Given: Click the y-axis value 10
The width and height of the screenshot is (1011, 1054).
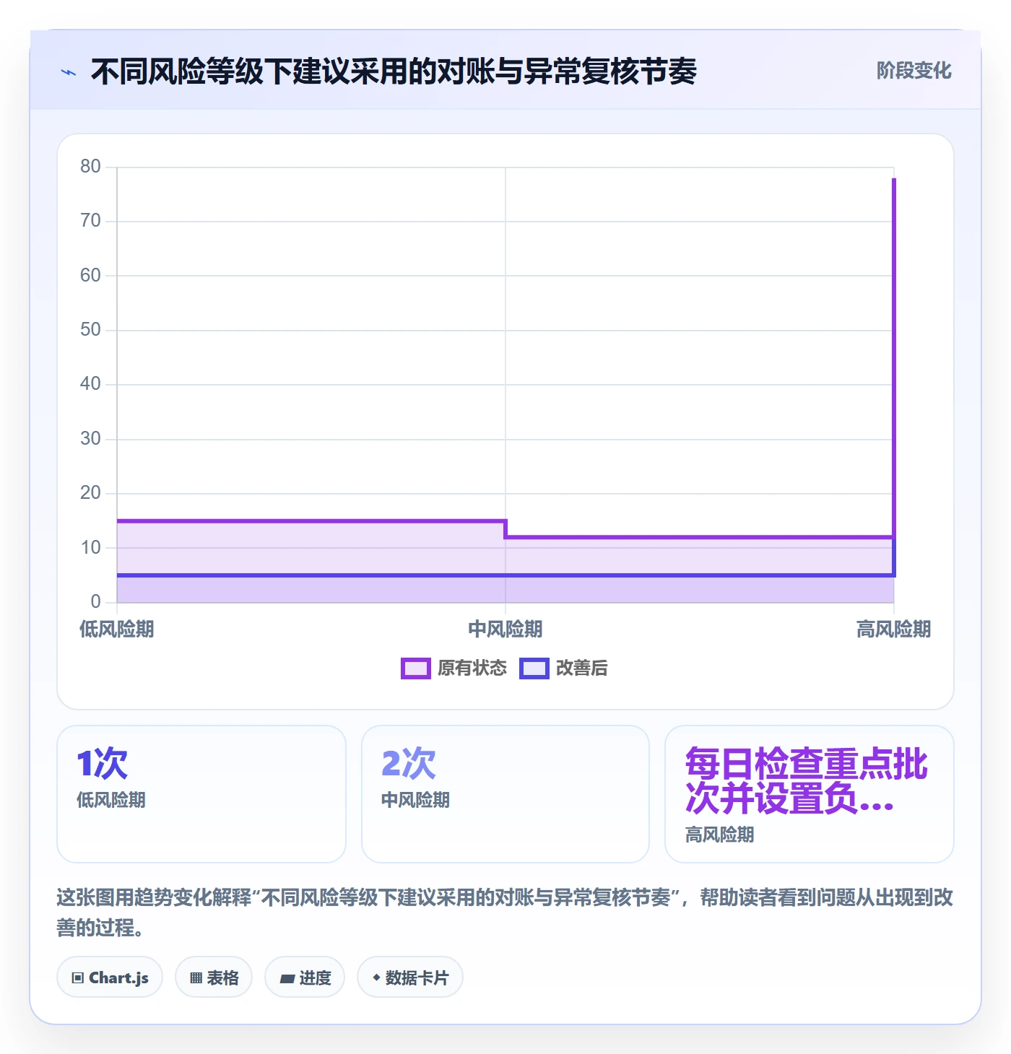Looking at the screenshot, I should coord(90,548).
